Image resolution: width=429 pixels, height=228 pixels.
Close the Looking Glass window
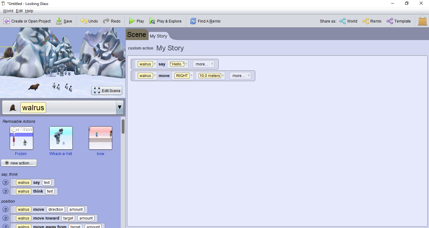coord(421,3)
